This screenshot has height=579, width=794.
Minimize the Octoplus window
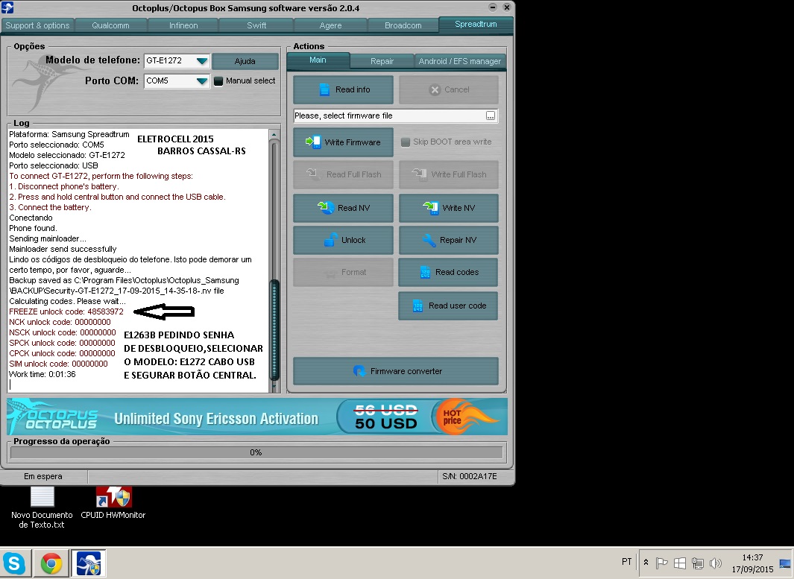click(493, 7)
